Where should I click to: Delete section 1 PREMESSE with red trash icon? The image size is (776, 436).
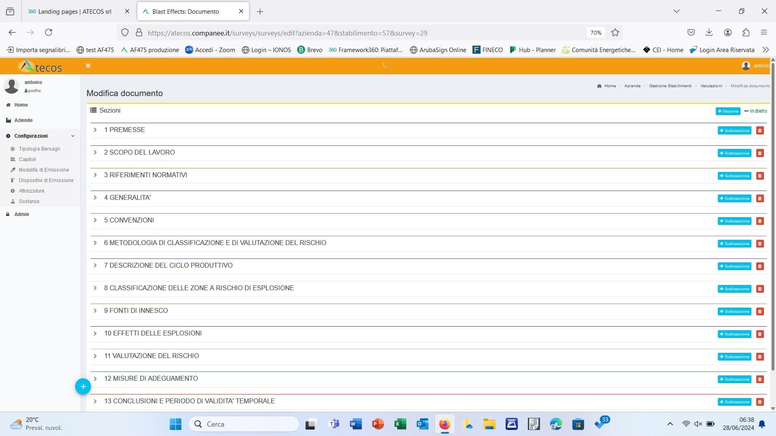[760, 130]
